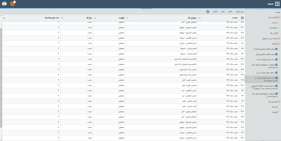Open the apps grid icon beside خدمات
This screenshot has width=281, height=141.
[x=277, y=4]
